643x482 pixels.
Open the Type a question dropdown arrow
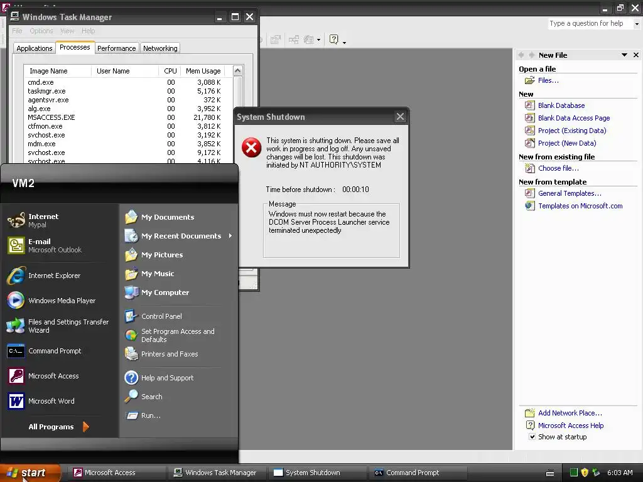click(x=637, y=24)
